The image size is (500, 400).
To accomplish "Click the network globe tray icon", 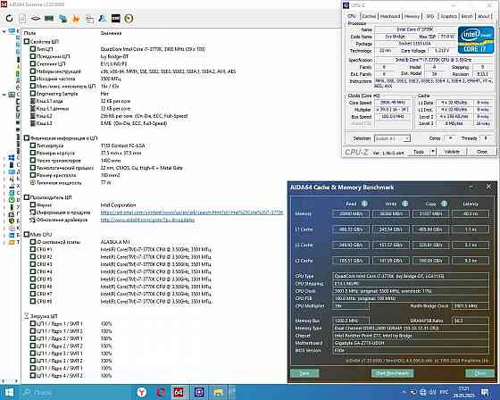I will point(423,392).
